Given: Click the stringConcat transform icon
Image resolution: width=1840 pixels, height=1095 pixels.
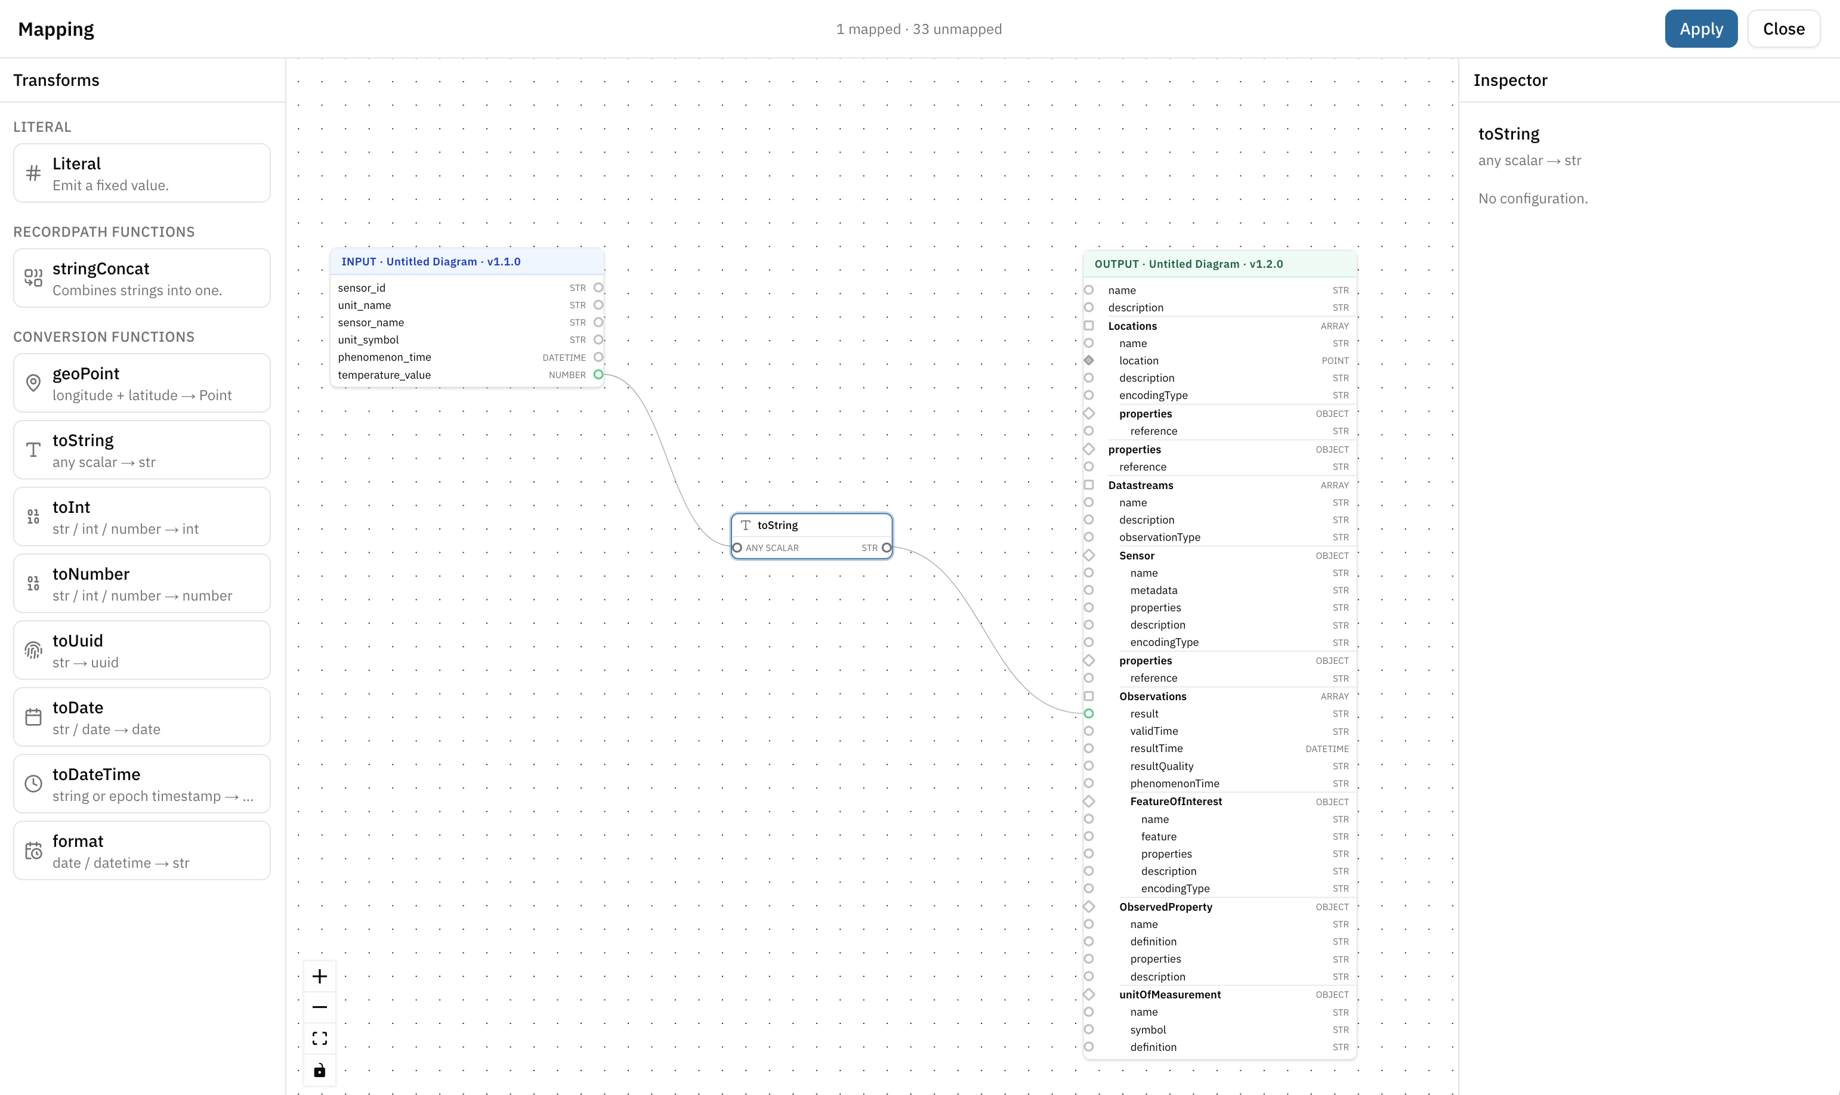Looking at the screenshot, I should 33,278.
